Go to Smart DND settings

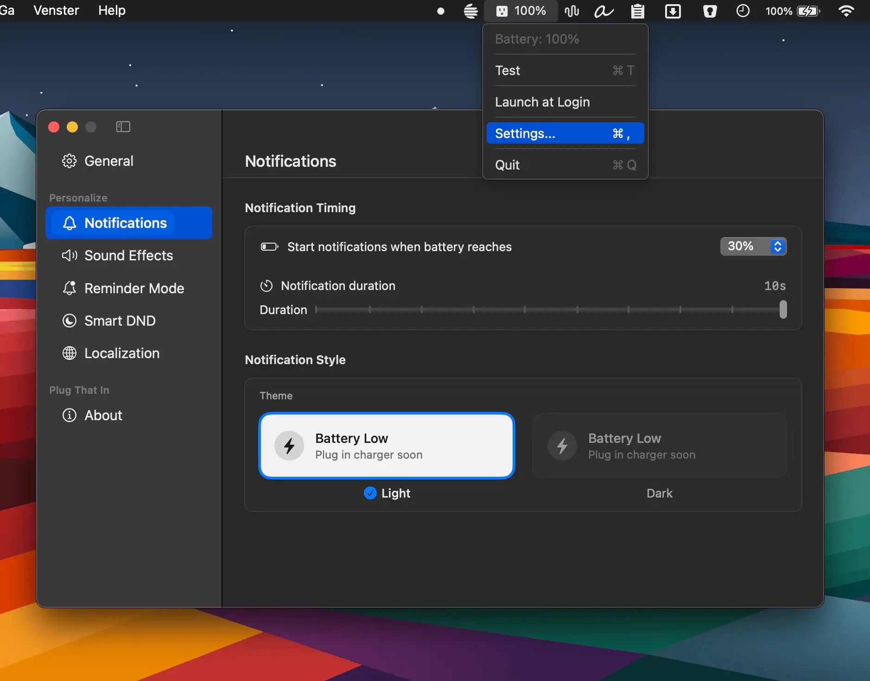(120, 321)
